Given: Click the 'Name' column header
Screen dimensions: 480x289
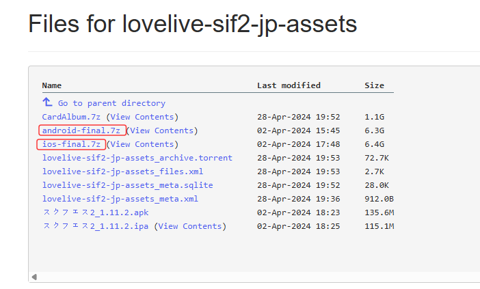Looking at the screenshot, I should point(52,85).
